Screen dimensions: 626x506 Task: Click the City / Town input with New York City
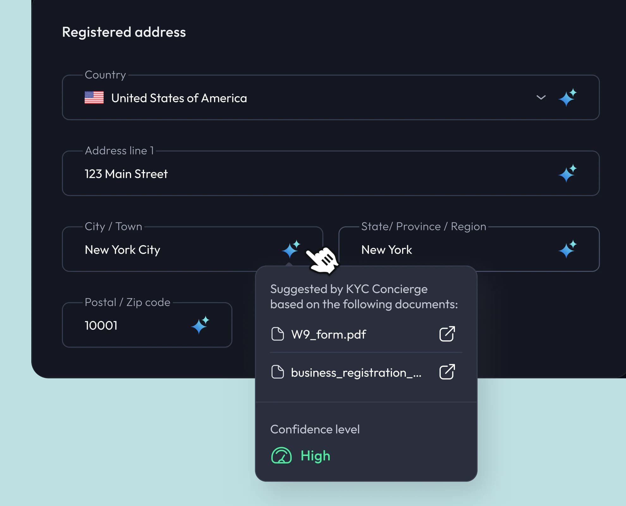193,249
